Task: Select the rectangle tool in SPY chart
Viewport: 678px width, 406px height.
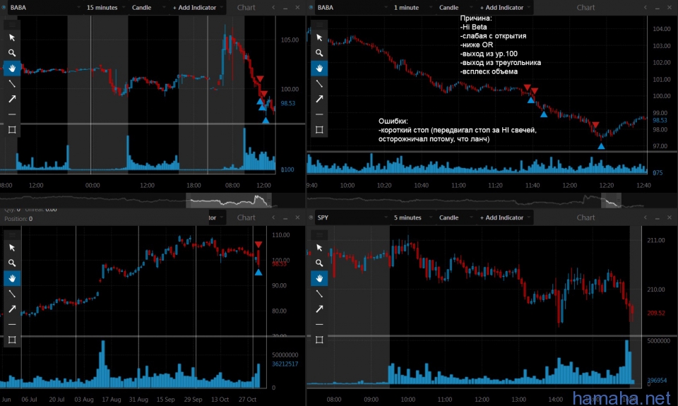Action: pyautogui.click(x=319, y=340)
